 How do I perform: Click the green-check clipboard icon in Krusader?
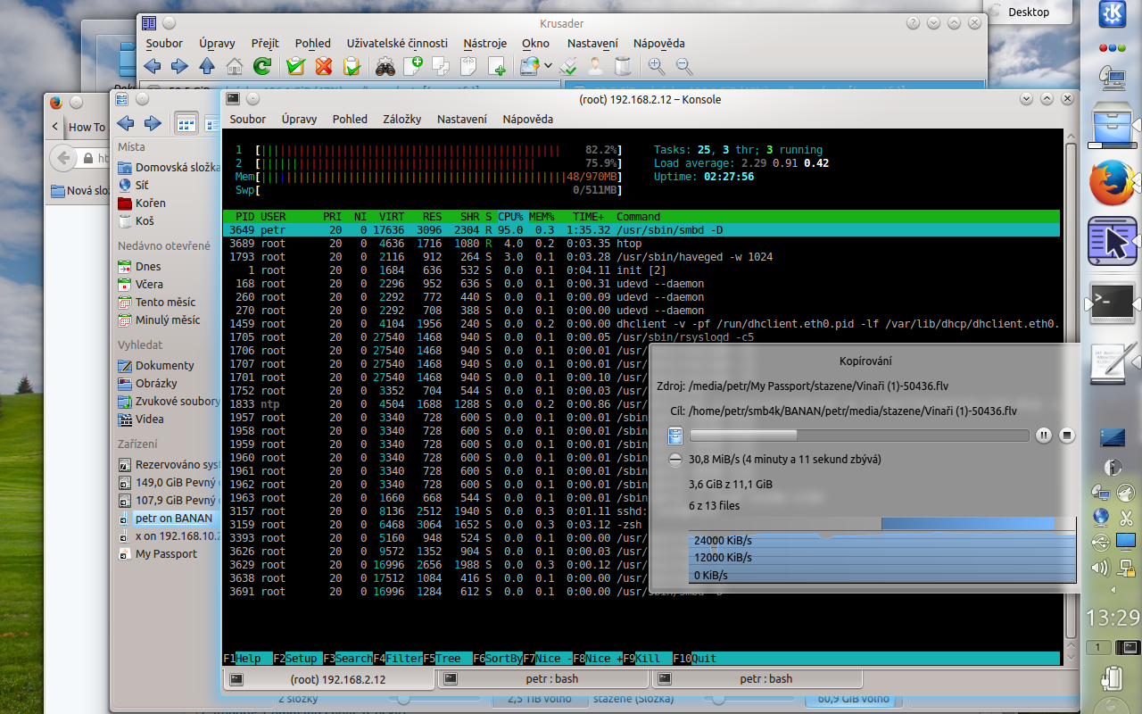coord(296,65)
